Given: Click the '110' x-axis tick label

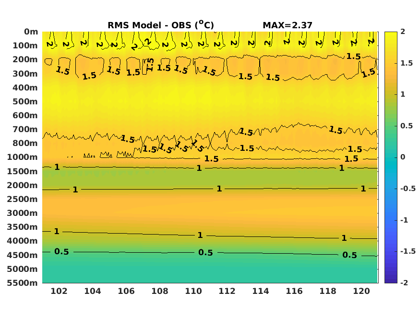Looking at the screenshot, I should tap(193, 291).
